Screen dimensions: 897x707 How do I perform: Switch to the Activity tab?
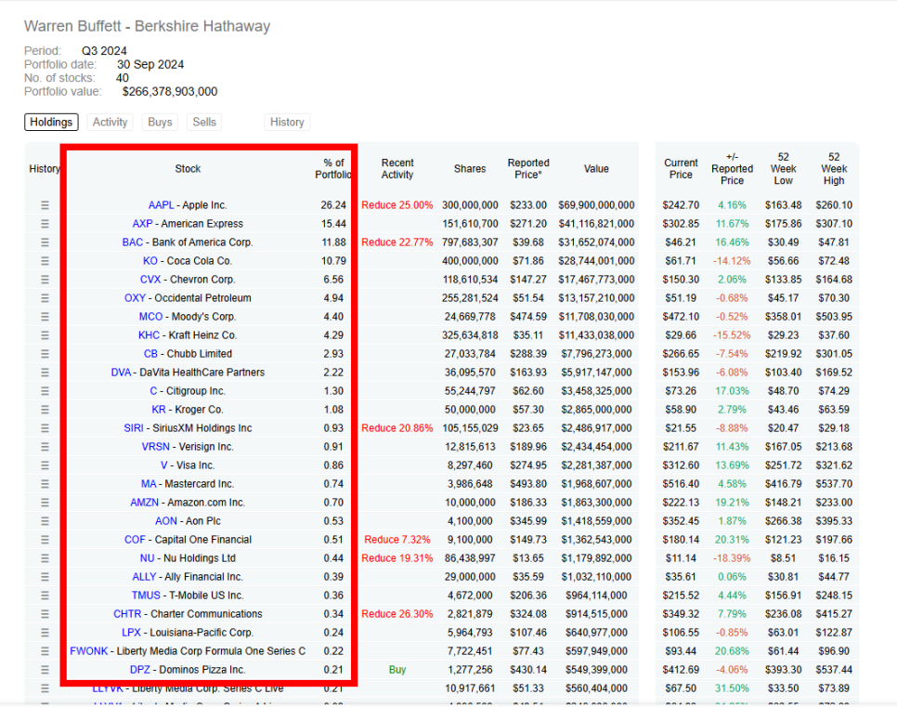click(x=110, y=122)
